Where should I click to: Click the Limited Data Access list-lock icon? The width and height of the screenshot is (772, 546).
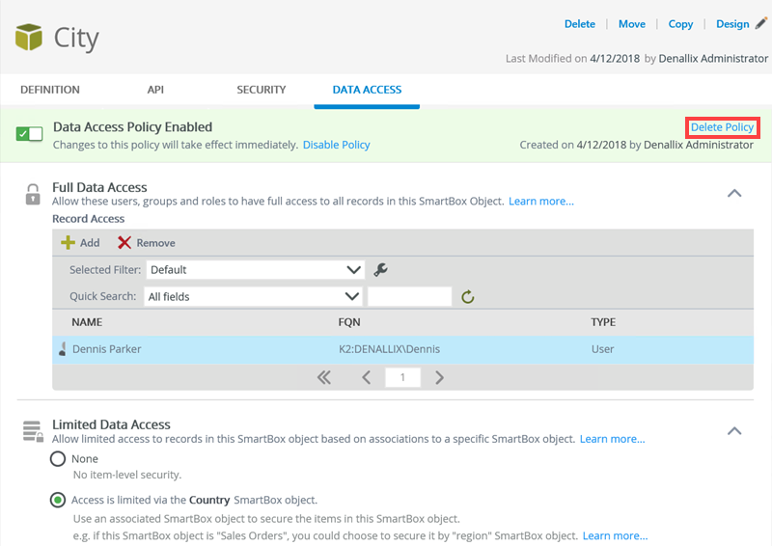tap(33, 431)
